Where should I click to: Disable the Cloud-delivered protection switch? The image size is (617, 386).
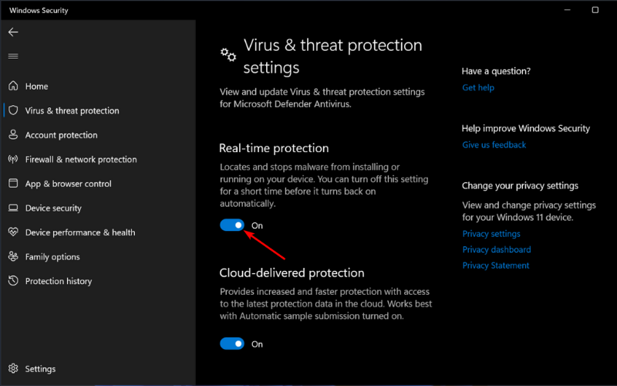coord(232,344)
